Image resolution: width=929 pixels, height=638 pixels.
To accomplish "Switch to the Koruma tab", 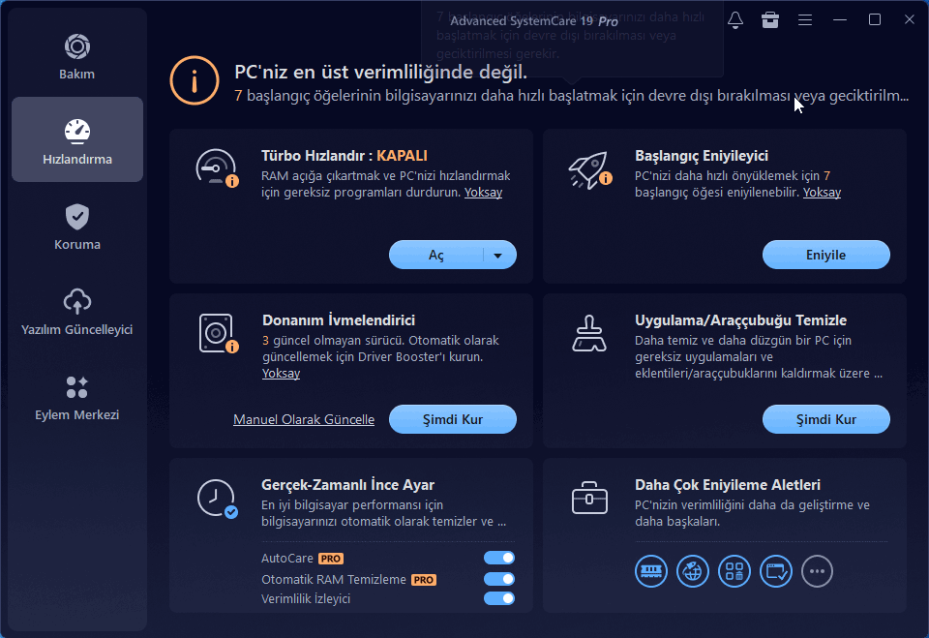I will click(x=77, y=228).
